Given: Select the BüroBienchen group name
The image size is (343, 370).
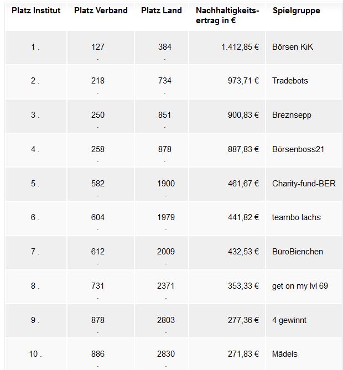Looking at the screenshot, I should (298, 252).
